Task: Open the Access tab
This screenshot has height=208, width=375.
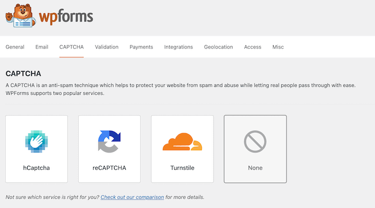Action: click(x=253, y=47)
